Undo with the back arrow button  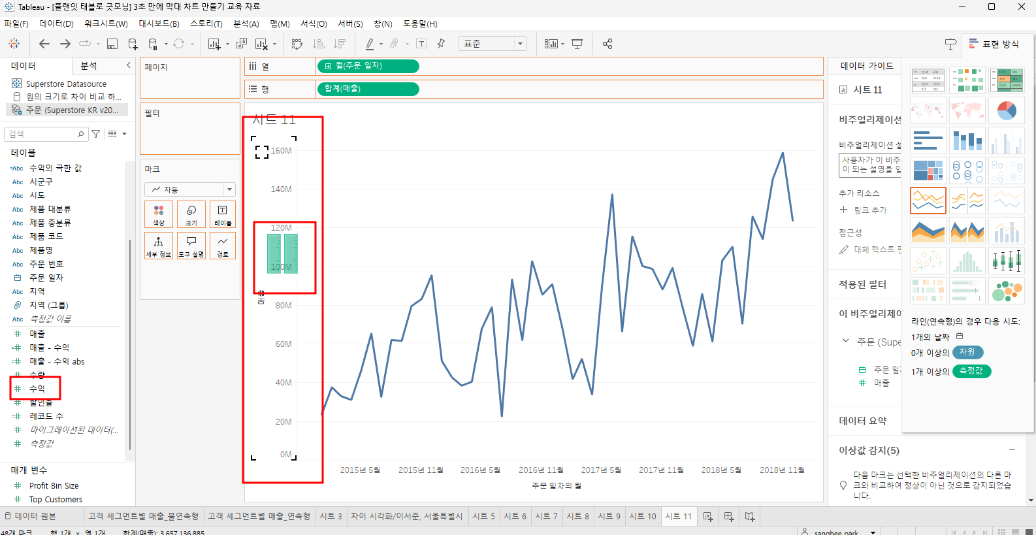click(44, 44)
